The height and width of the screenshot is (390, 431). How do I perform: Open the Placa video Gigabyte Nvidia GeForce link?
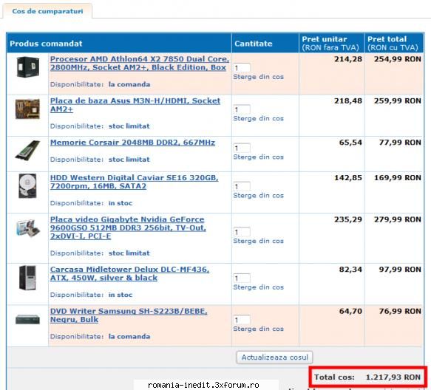click(128, 227)
